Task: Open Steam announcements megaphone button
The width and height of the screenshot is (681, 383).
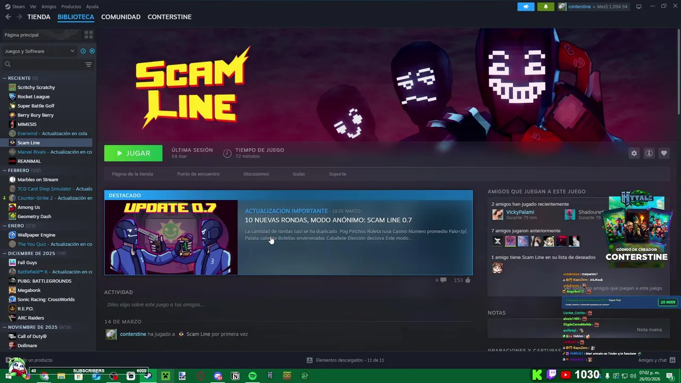Action: click(526, 6)
